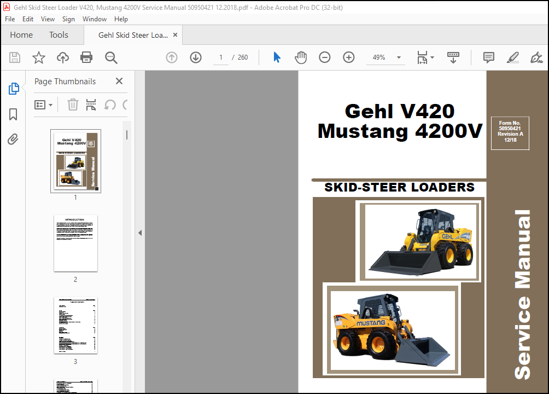Image resolution: width=549 pixels, height=394 pixels.
Task: Click the Service Manual vertical text
Action: pyautogui.click(x=522, y=294)
